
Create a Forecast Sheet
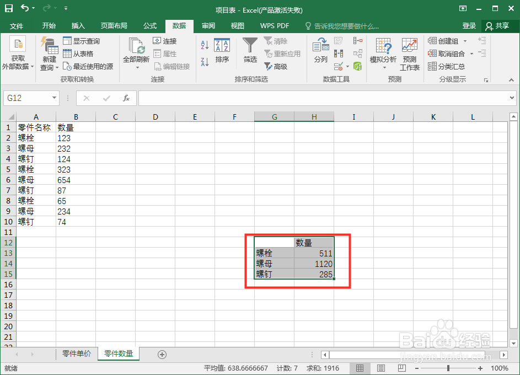[x=410, y=54]
